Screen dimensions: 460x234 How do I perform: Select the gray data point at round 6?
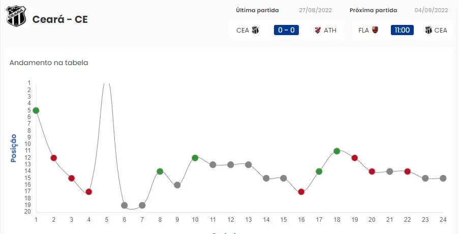coord(125,206)
